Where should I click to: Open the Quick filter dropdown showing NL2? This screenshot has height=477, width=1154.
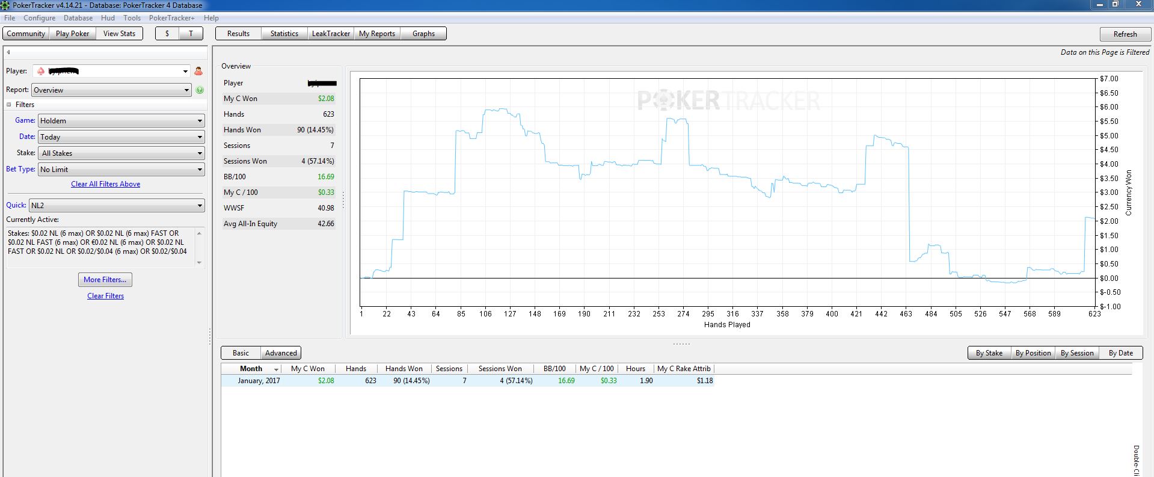click(117, 206)
